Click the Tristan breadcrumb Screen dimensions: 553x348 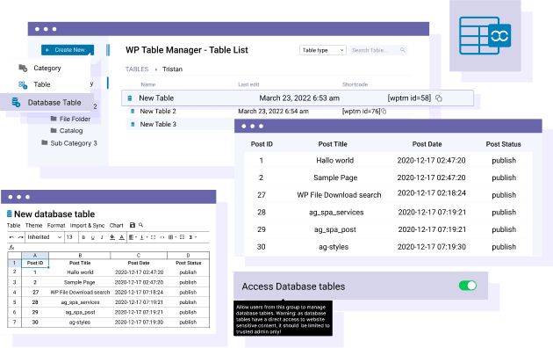point(172,69)
